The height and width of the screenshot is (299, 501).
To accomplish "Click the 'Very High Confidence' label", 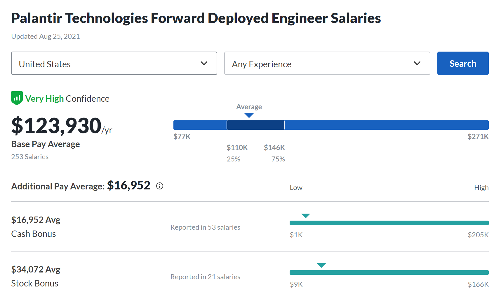I will (67, 99).
